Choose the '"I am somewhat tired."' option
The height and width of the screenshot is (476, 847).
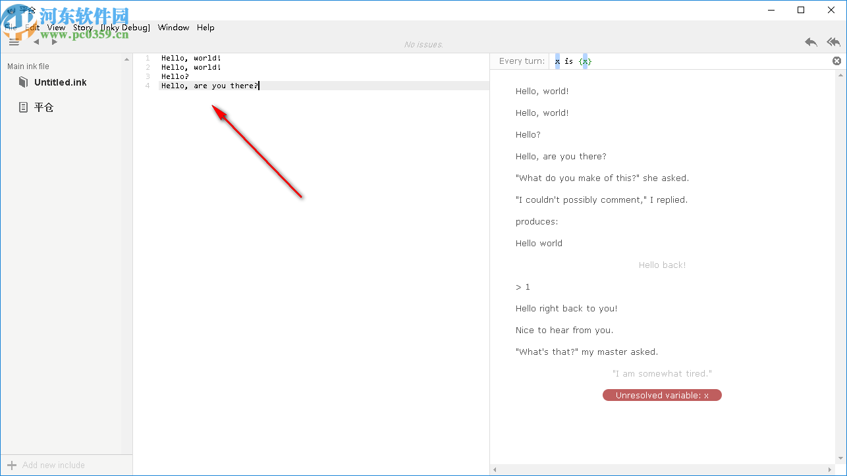click(x=662, y=373)
